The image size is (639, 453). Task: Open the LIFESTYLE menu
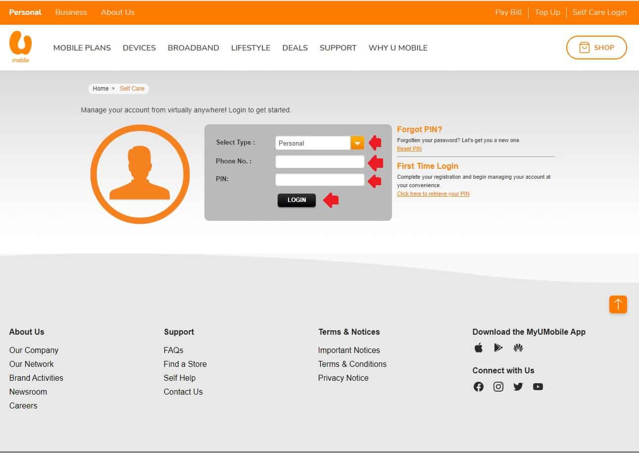[250, 48]
